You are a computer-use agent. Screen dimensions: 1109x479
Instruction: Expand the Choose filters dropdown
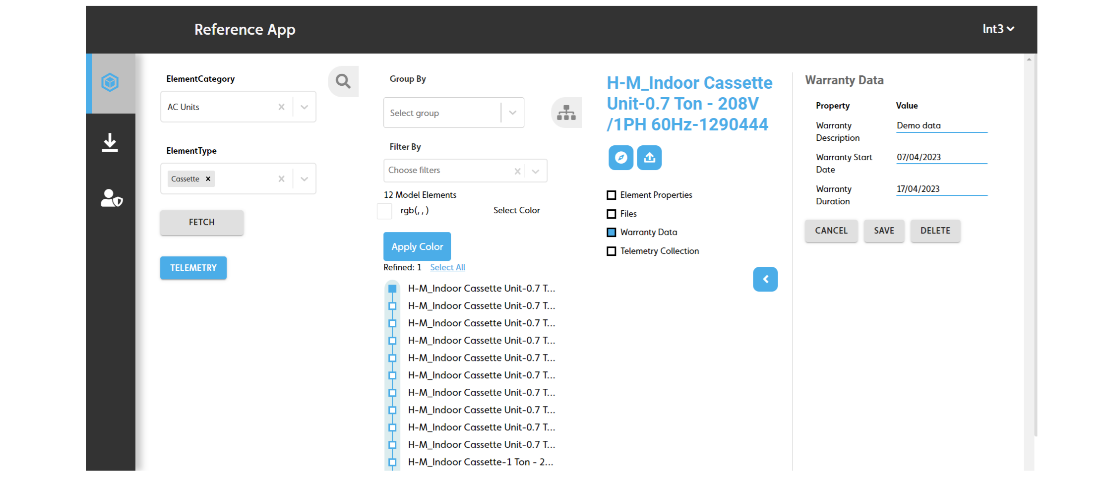(x=536, y=171)
